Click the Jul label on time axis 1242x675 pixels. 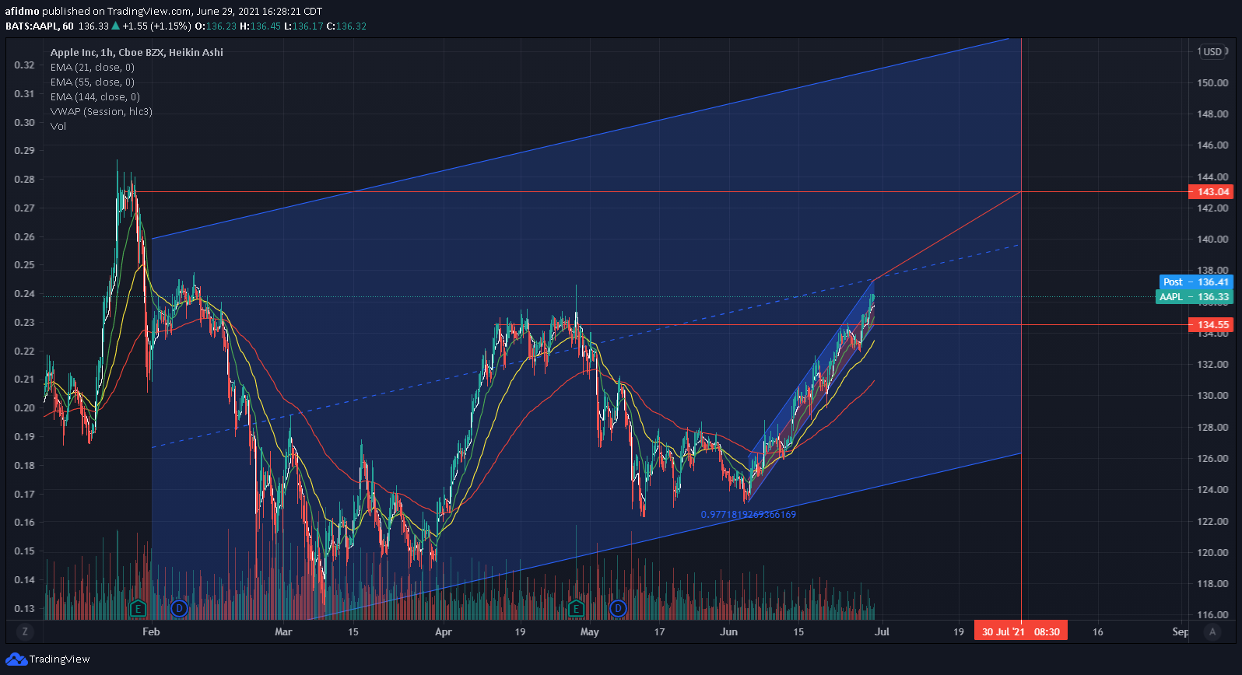pyautogui.click(x=882, y=631)
